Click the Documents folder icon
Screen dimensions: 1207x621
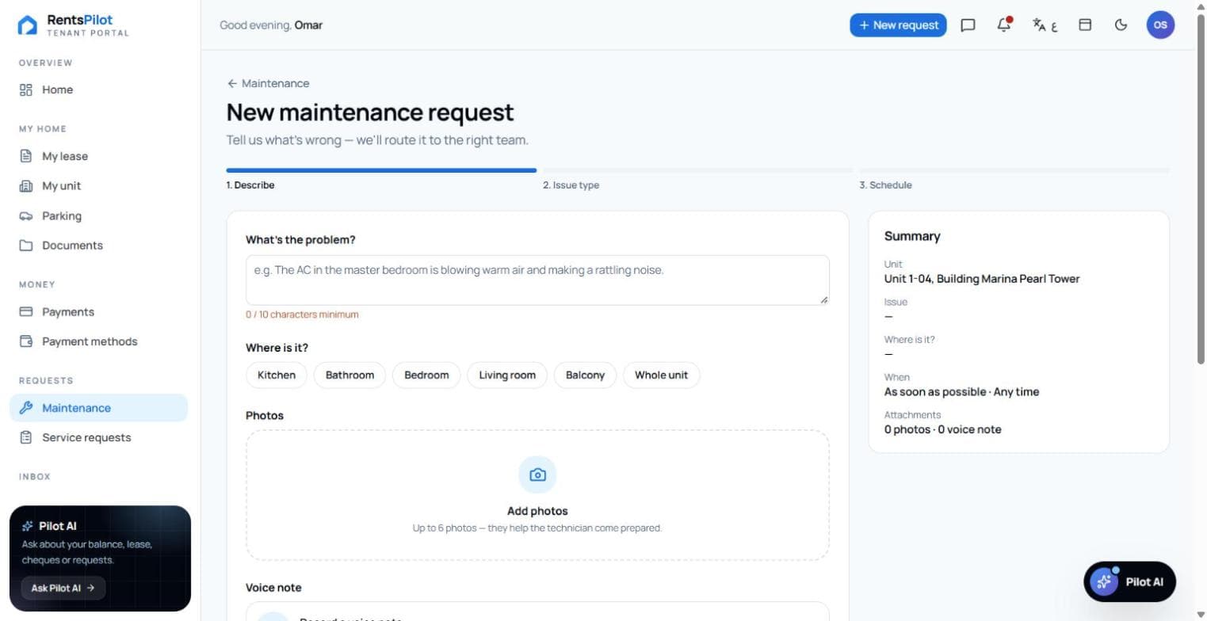pyautogui.click(x=26, y=246)
